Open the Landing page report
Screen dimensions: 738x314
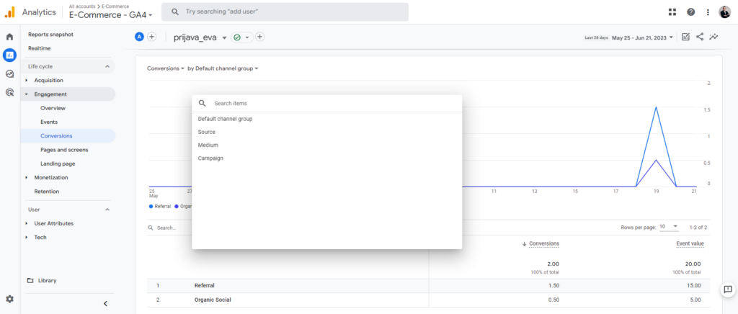[x=58, y=163]
